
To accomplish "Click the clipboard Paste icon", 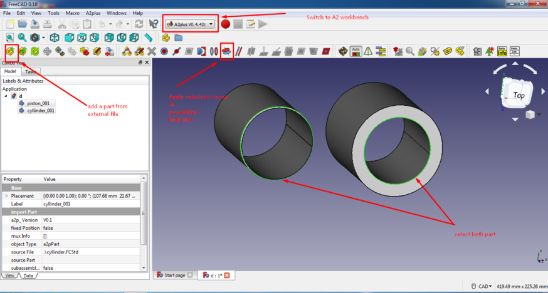I will 87,24.
